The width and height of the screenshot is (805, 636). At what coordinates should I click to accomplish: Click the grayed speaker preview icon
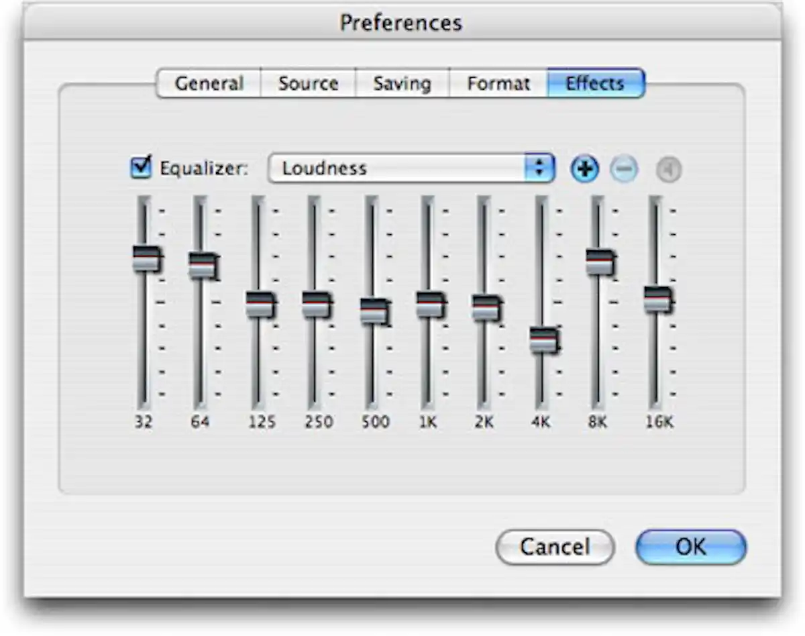pyautogui.click(x=668, y=170)
